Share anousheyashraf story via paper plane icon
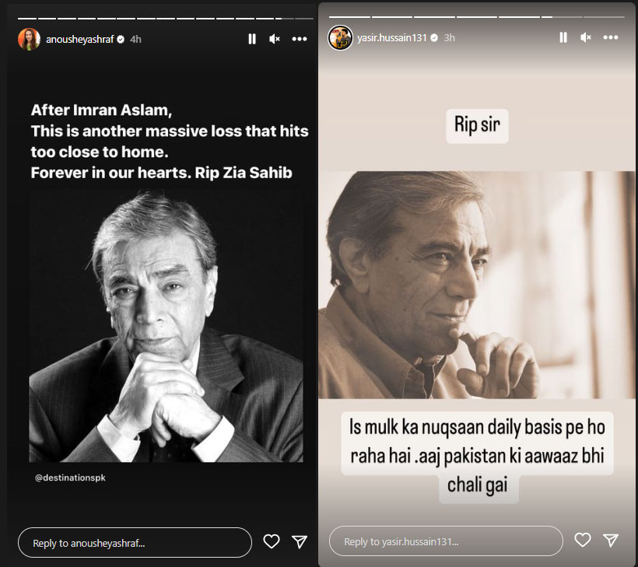This screenshot has width=638, height=567. click(x=300, y=541)
